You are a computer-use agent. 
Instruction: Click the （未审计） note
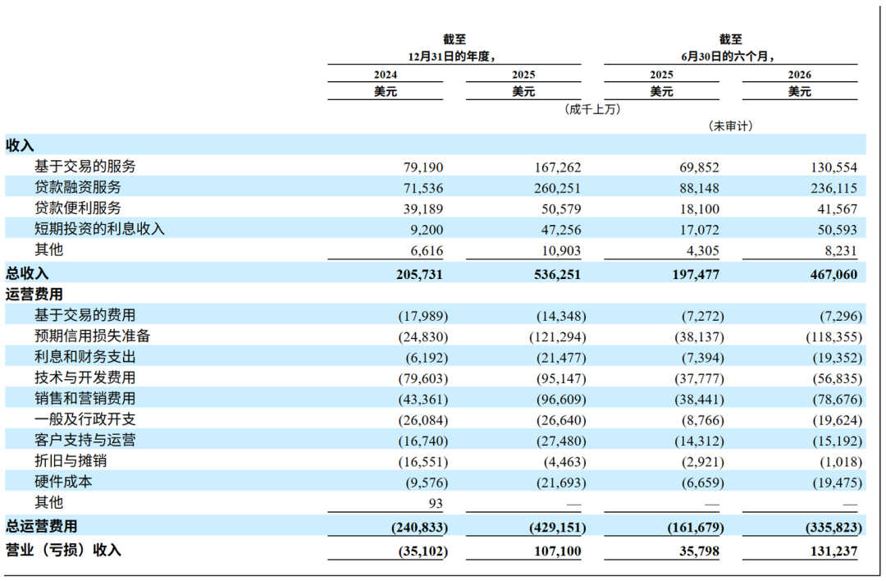tap(731, 126)
